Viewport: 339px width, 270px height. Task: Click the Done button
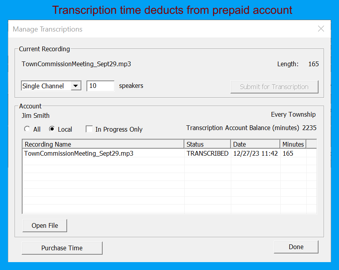[296, 247]
